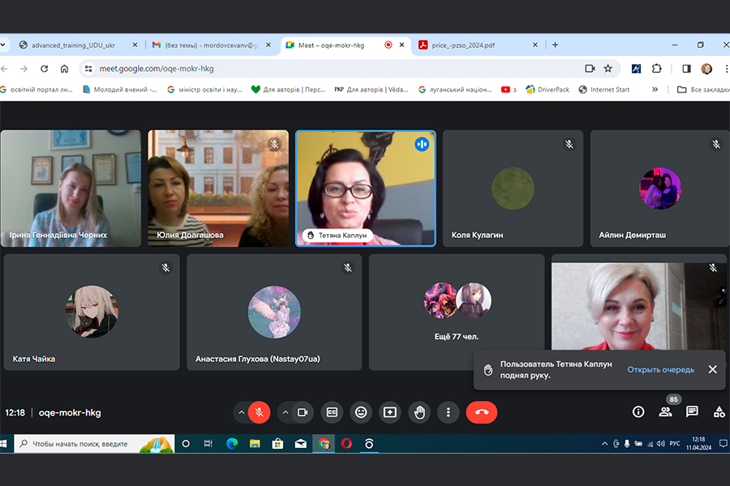The image size is (730, 486).
Task: Open the Internet Start bookmark
Action: point(604,89)
